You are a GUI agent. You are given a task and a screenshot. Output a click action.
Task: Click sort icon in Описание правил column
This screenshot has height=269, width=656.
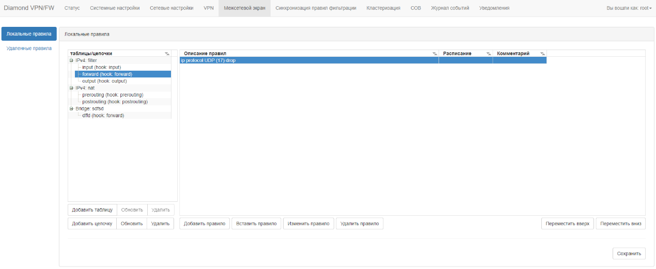[x=434, y=54]
